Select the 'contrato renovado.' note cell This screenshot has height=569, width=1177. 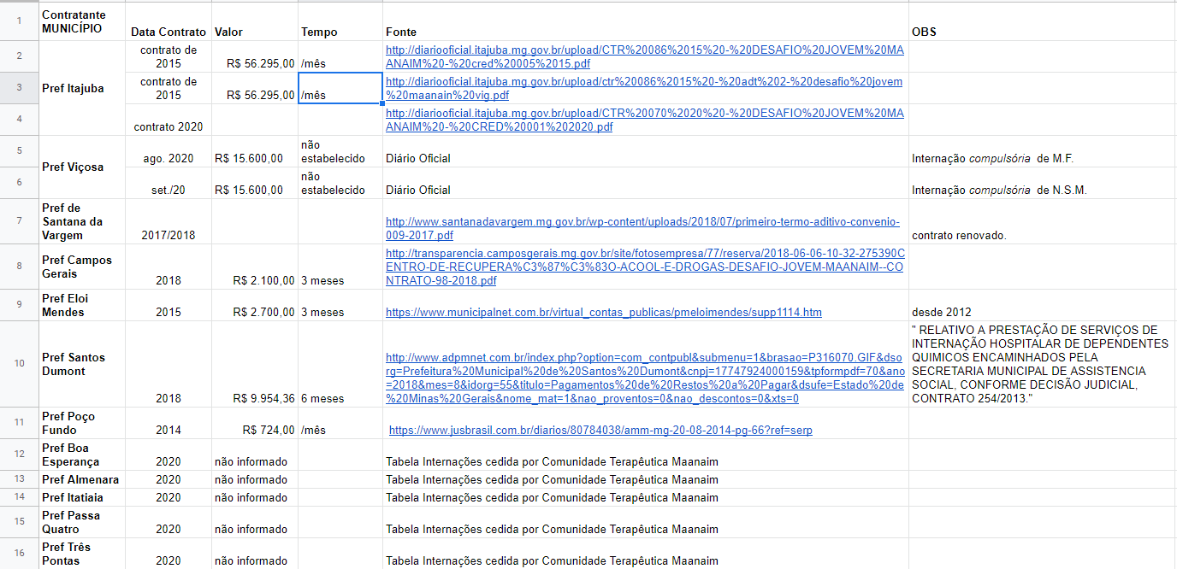pyautogui.click(x=1042, y=235)
